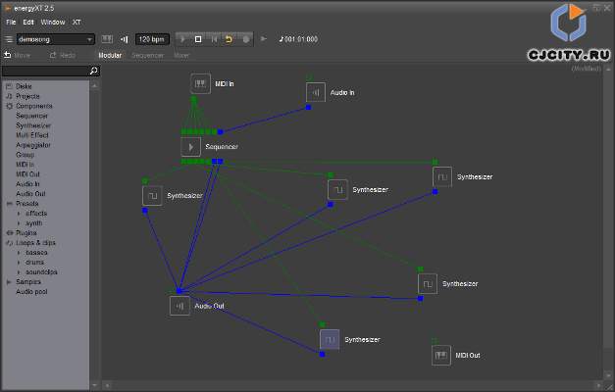The width and height of the screenshot is (615, 392).
Task: Open the XT menu
Action: pyautogui.click(x=77, y=22)
